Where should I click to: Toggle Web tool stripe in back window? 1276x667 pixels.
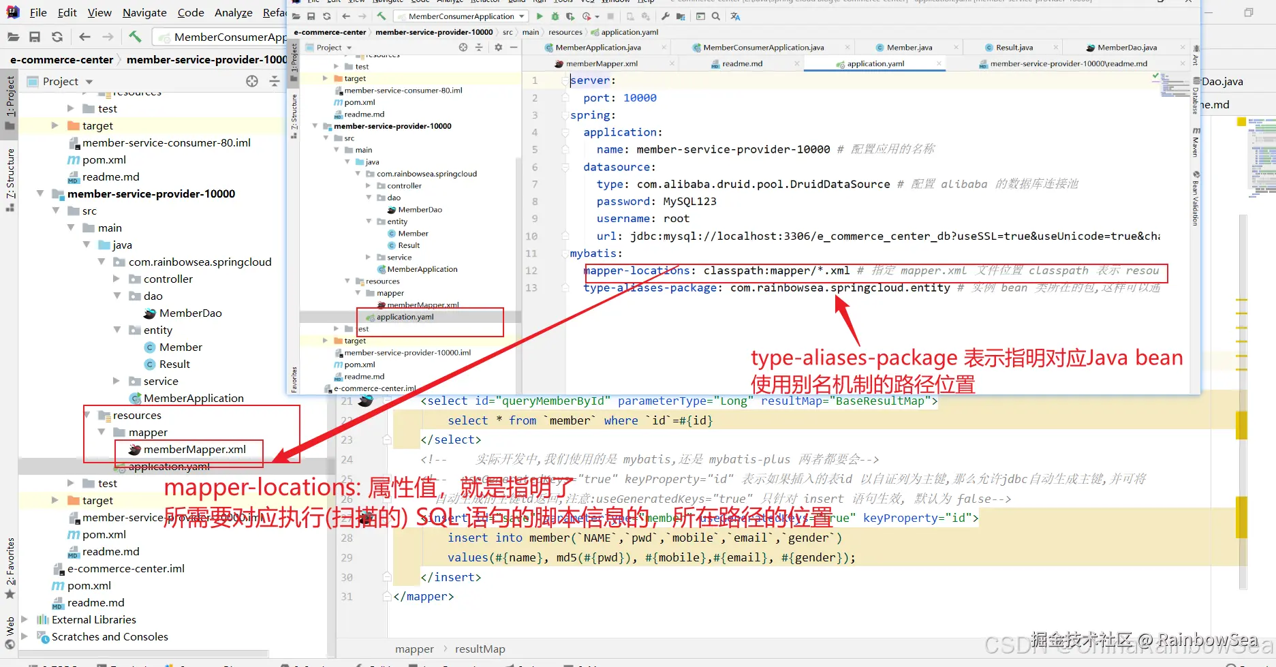pos(10,632)
